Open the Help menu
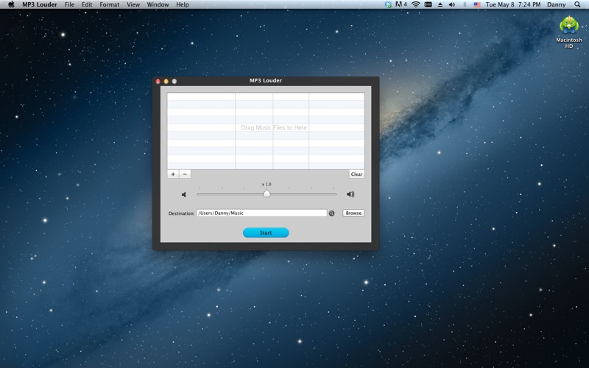 click(x=183, y=4)
